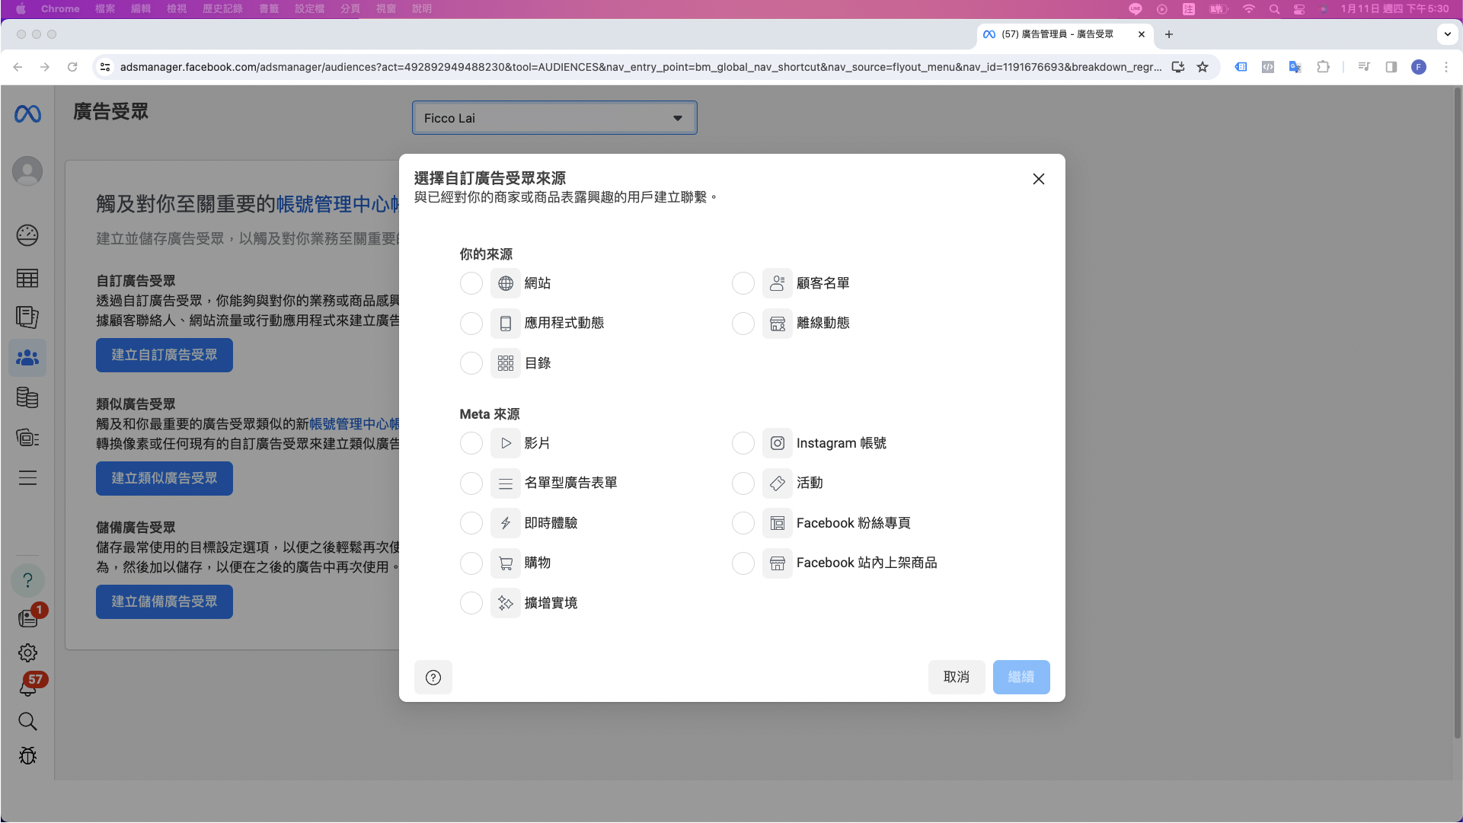
Task: Click the Meta logo in the sidebar
Action: 27,114
